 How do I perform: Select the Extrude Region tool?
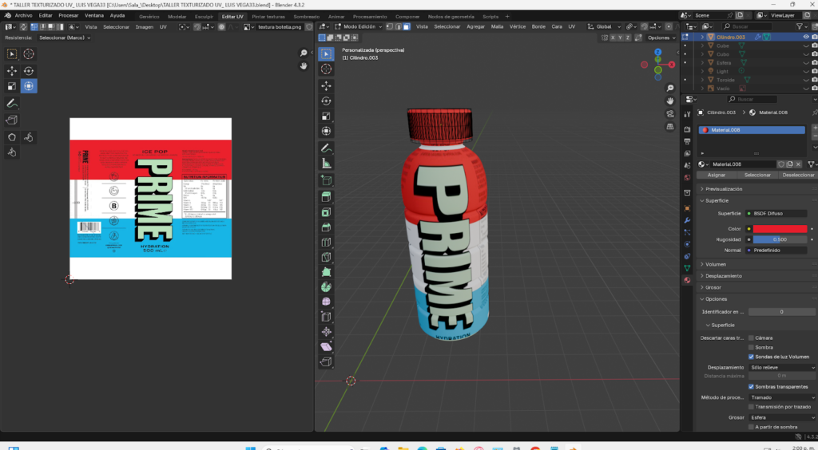(326, 197)
